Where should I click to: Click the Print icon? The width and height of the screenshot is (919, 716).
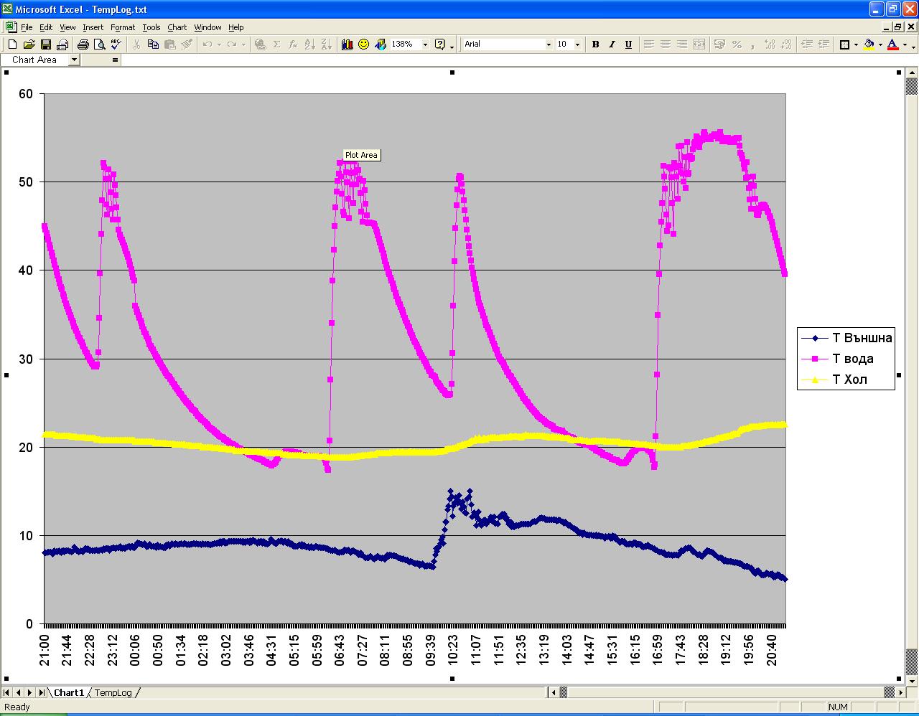click(83, 44)
